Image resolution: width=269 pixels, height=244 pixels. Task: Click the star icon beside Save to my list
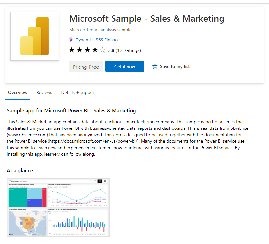pyautogui.click(x=155, y=66)
